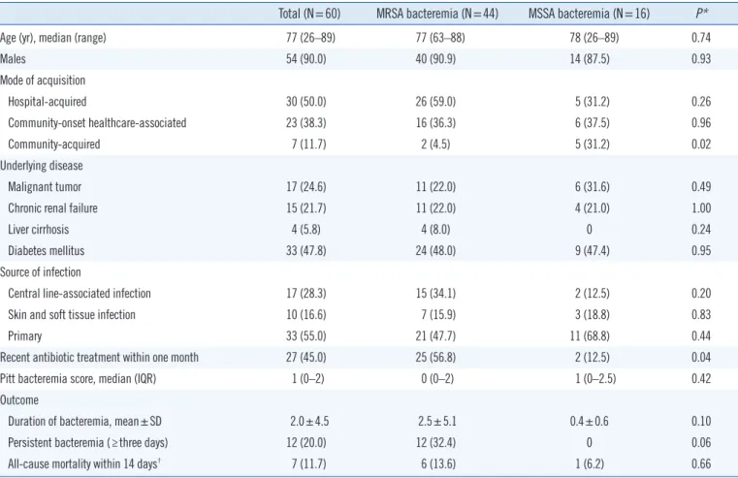Select the P value '1.00' for renal failure
The width and height of the screenshot is (738, 478).
[701, 207]
